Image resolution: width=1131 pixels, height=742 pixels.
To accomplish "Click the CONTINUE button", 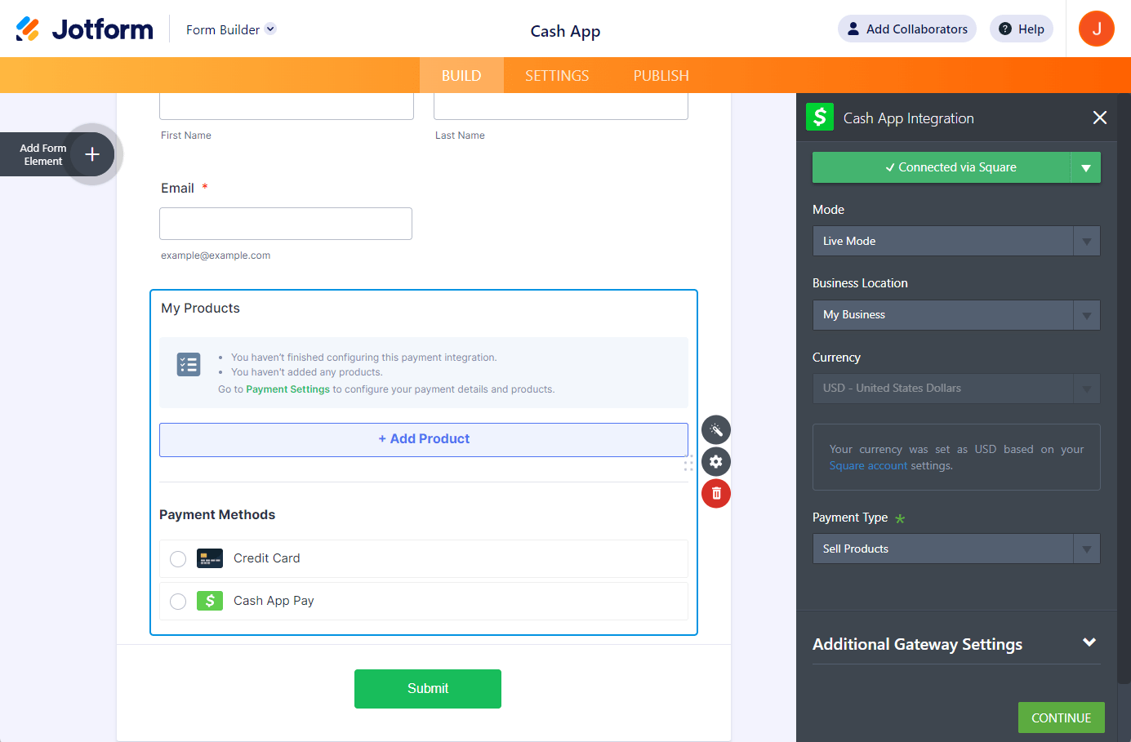I will tap(1062, 718).
